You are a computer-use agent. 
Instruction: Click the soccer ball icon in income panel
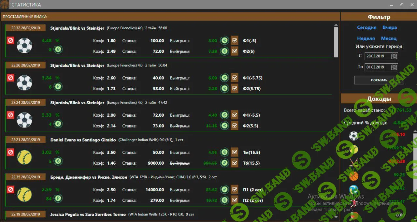(353, 136)
